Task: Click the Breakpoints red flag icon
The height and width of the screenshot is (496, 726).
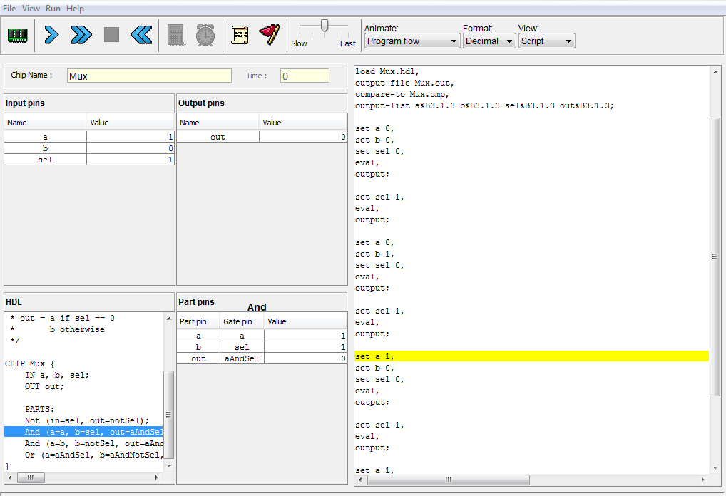Action: point(270,33)
